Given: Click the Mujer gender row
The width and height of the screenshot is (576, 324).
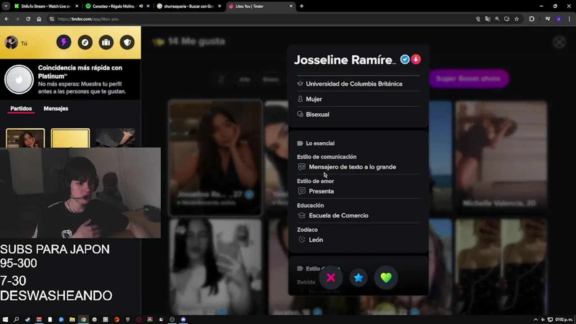Looking at the screenshot, I should 359,99.
